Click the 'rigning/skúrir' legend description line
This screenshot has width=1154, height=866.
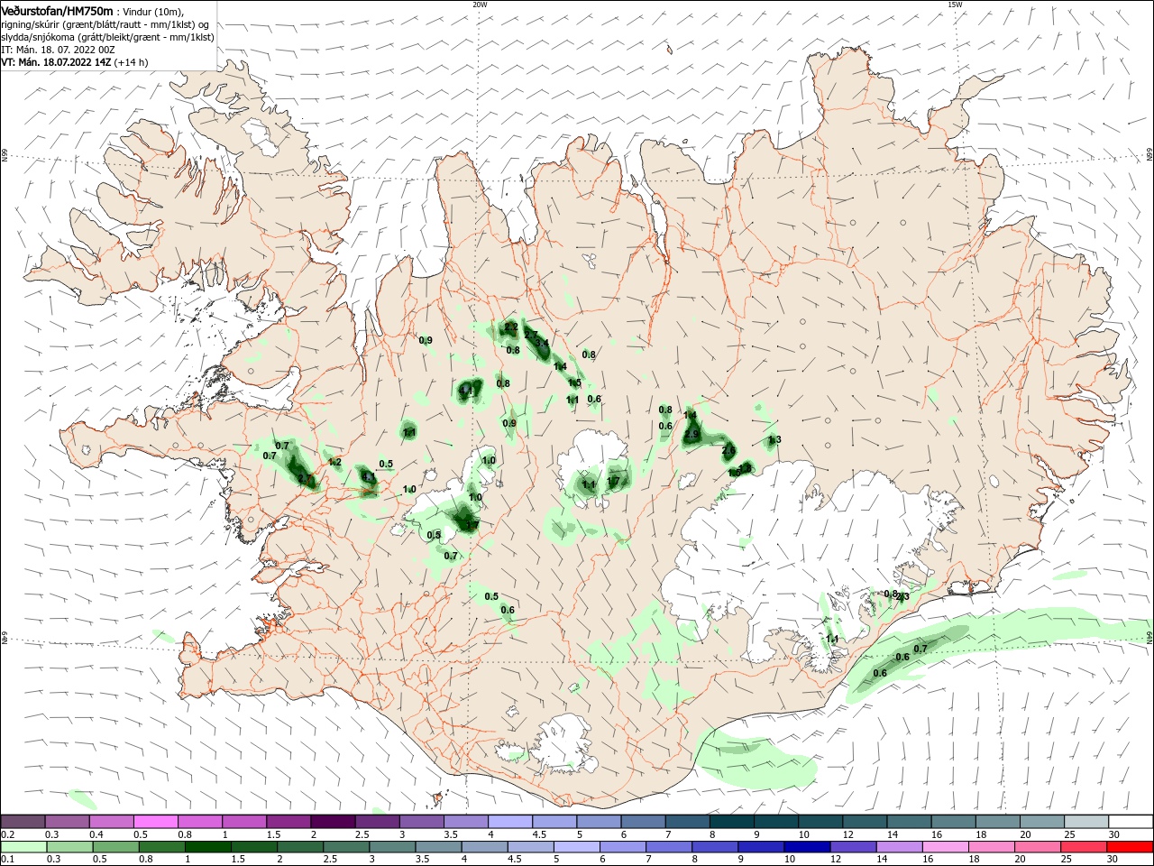pos(106,24)
